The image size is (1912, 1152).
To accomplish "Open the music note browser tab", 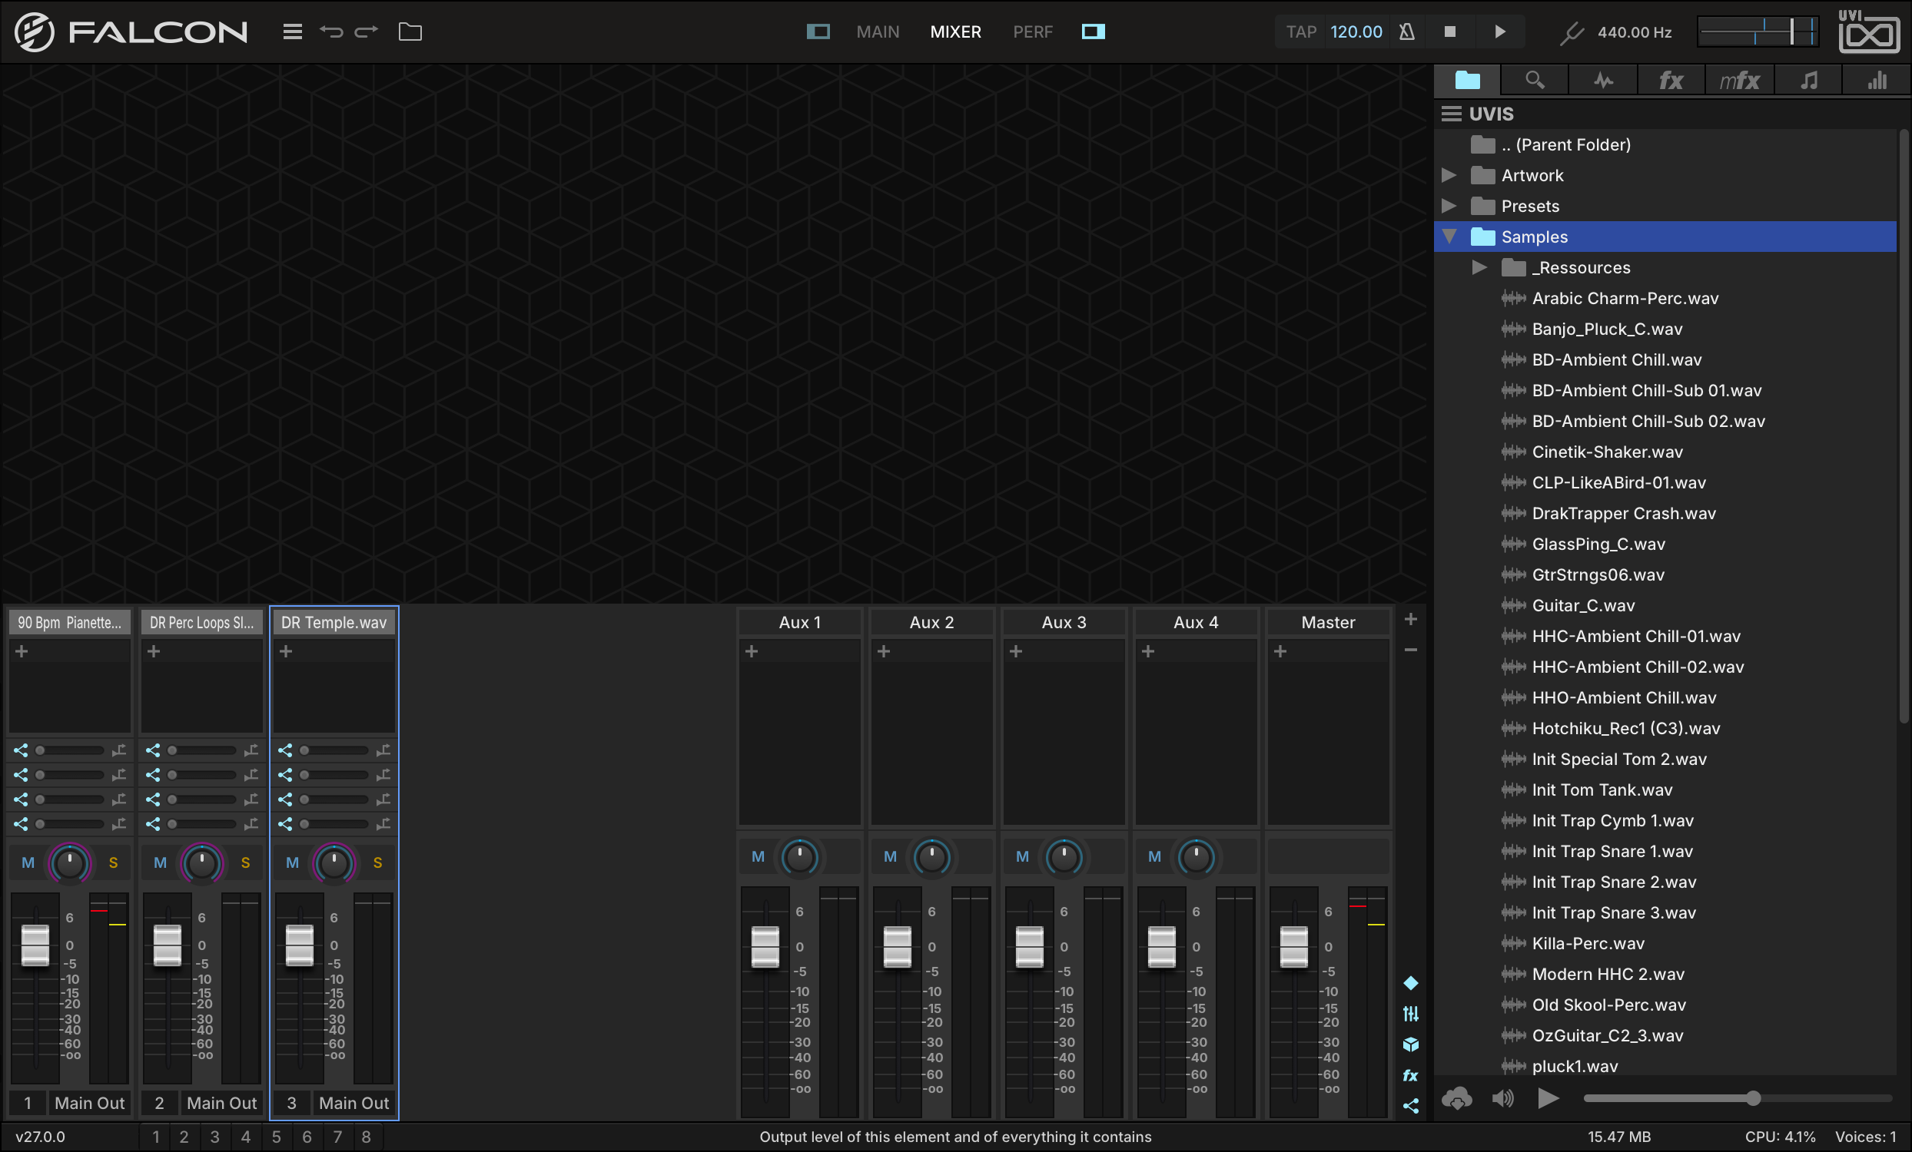I will 1809,81.
